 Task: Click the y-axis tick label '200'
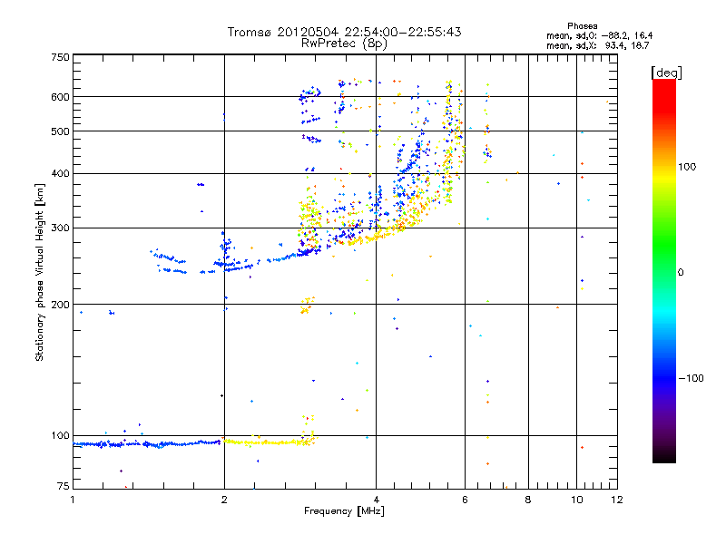[x=60, y=305]
